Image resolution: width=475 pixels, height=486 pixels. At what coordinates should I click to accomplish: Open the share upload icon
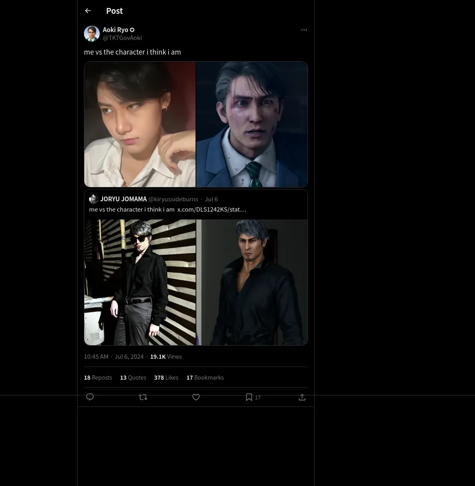[302, 397]
